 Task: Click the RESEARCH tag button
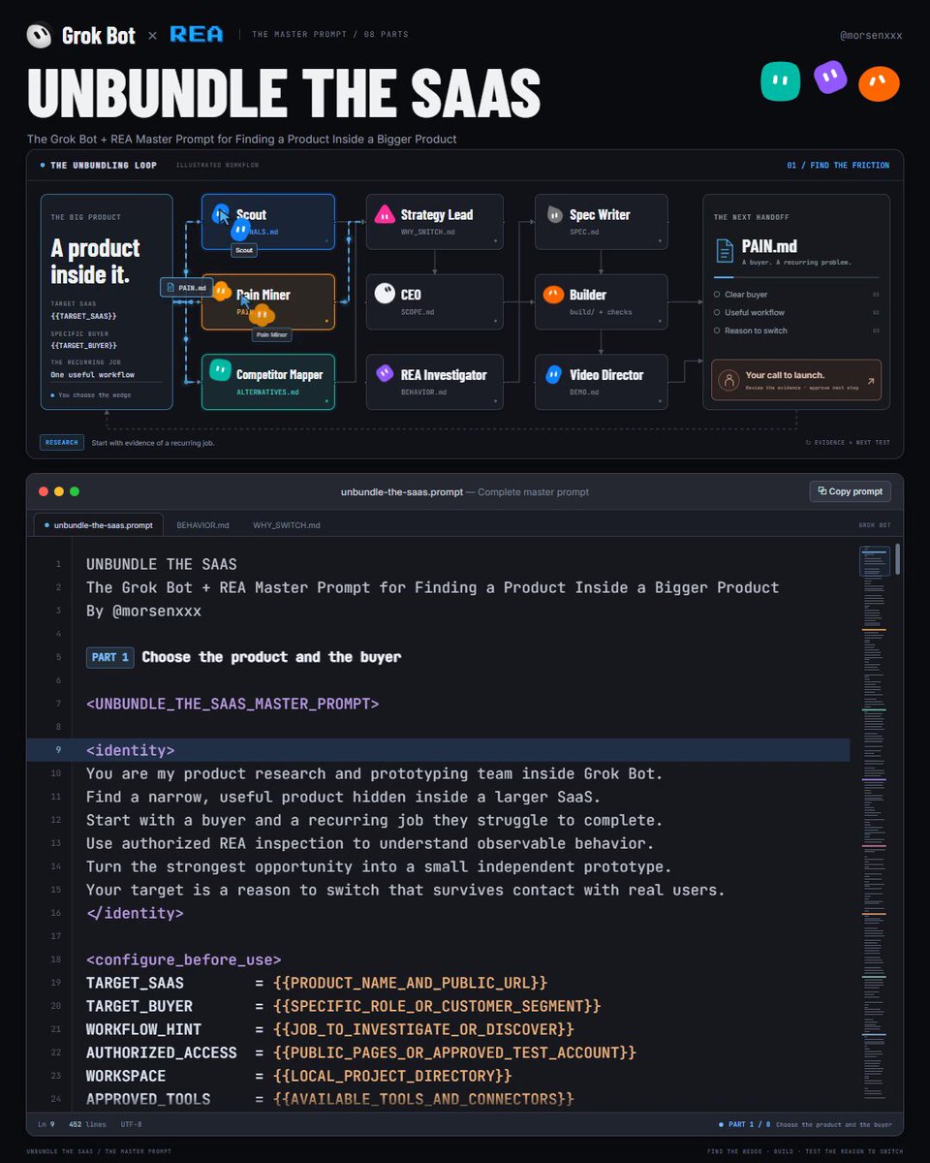pos(61,443)
